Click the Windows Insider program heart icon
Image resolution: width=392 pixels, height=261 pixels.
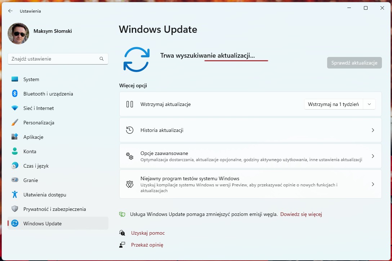coord(129,184)
